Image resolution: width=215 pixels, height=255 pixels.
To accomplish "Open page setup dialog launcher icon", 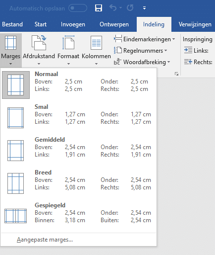I will 176,74.
